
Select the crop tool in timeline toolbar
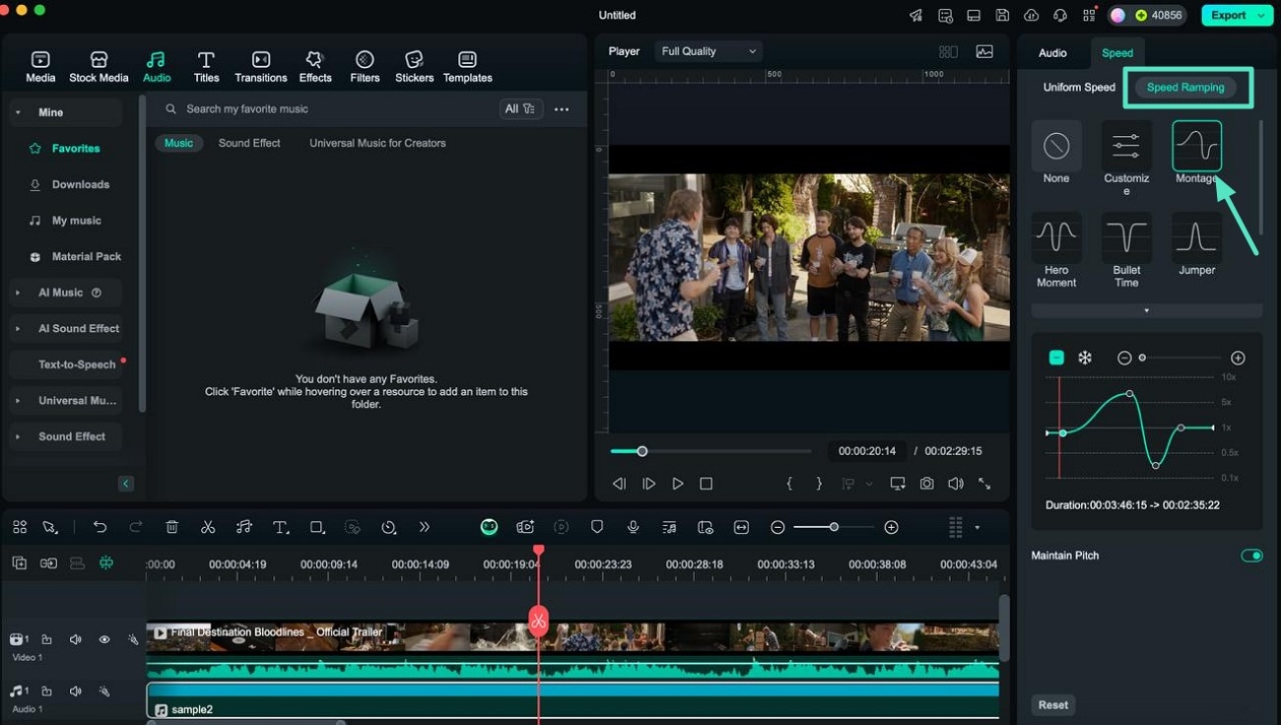[317, 527]
